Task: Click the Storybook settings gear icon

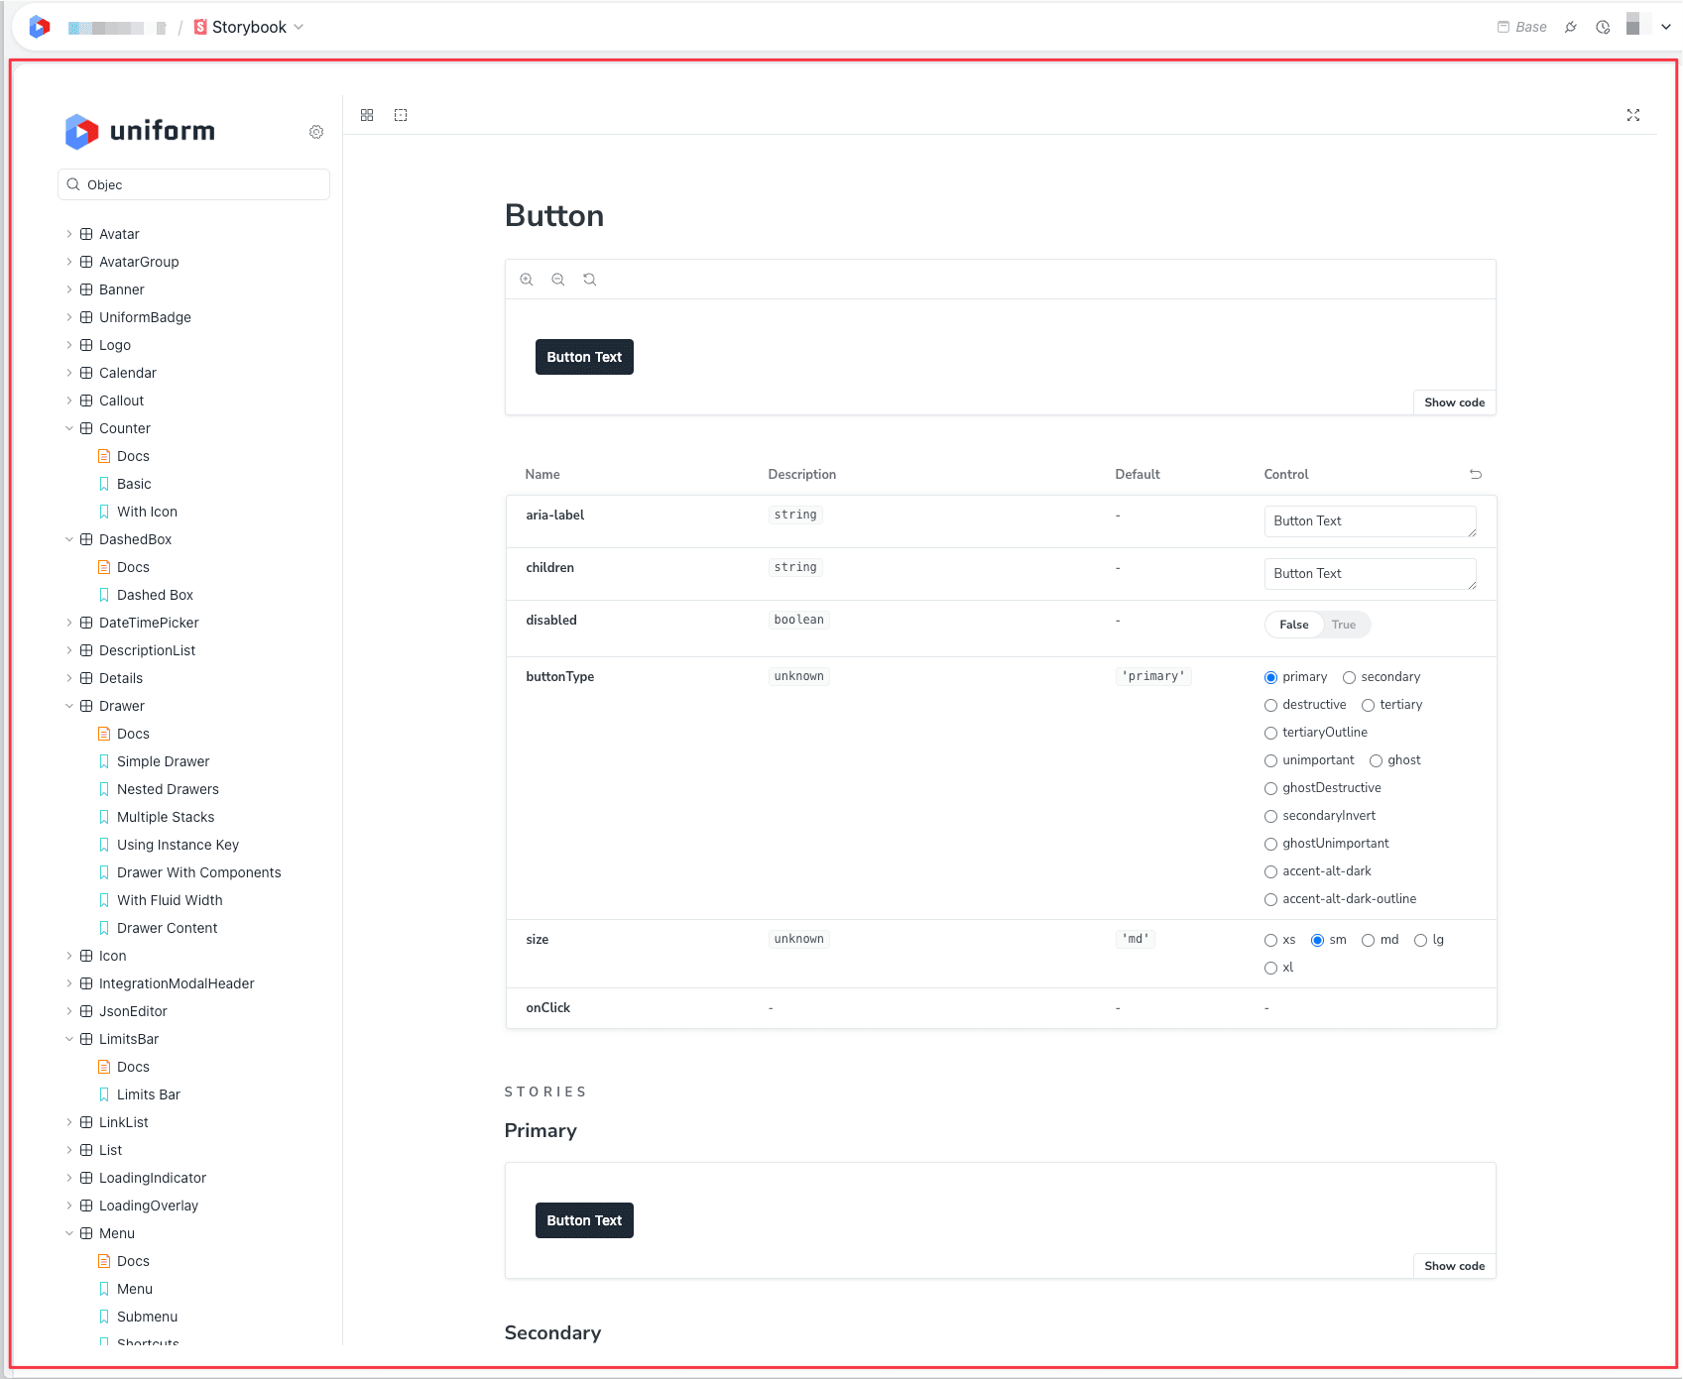Action: tap(316, 132)
